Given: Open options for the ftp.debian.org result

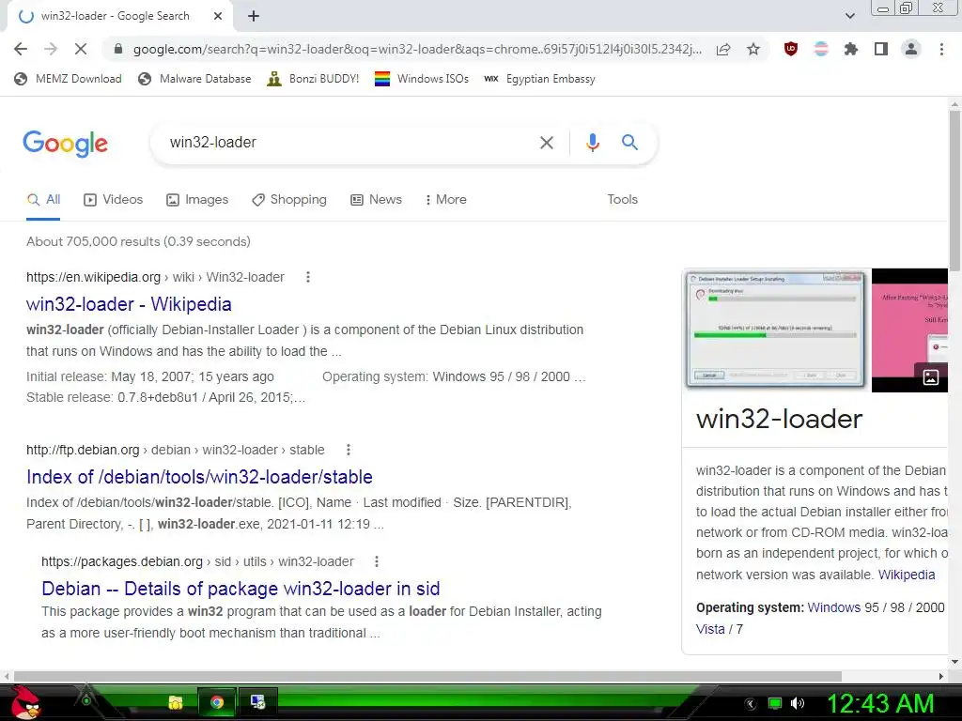Looking at the screenshot, I should coord(349,450).
